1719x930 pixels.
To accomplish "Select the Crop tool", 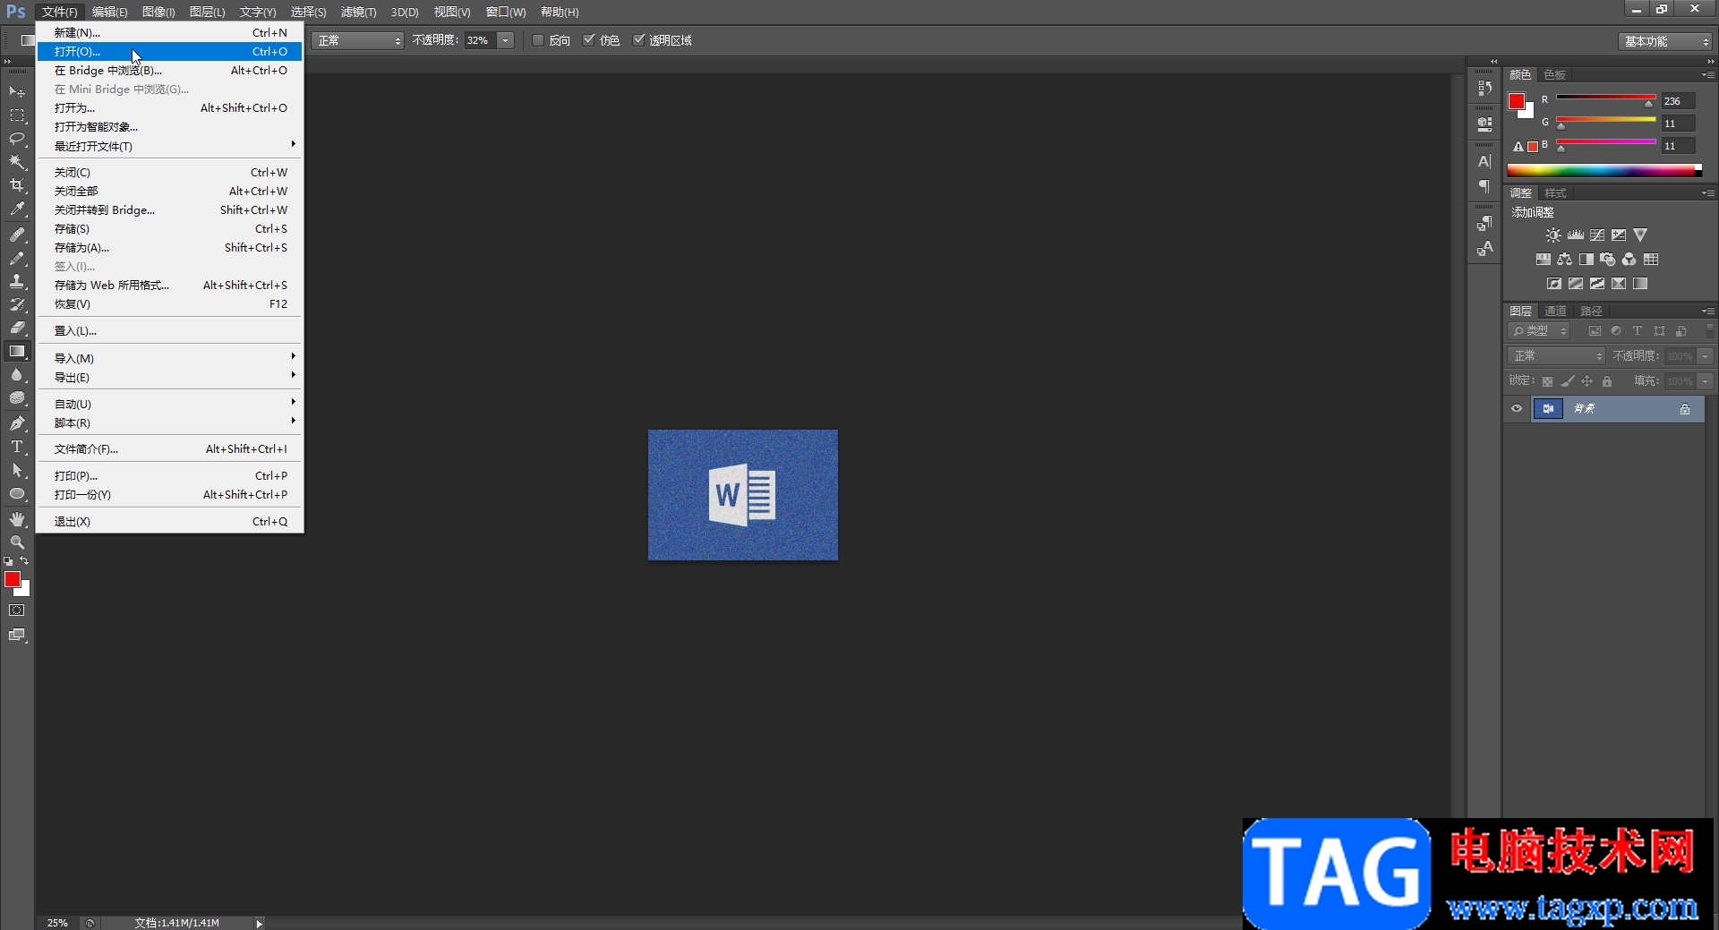I will (x=17, y=185).
